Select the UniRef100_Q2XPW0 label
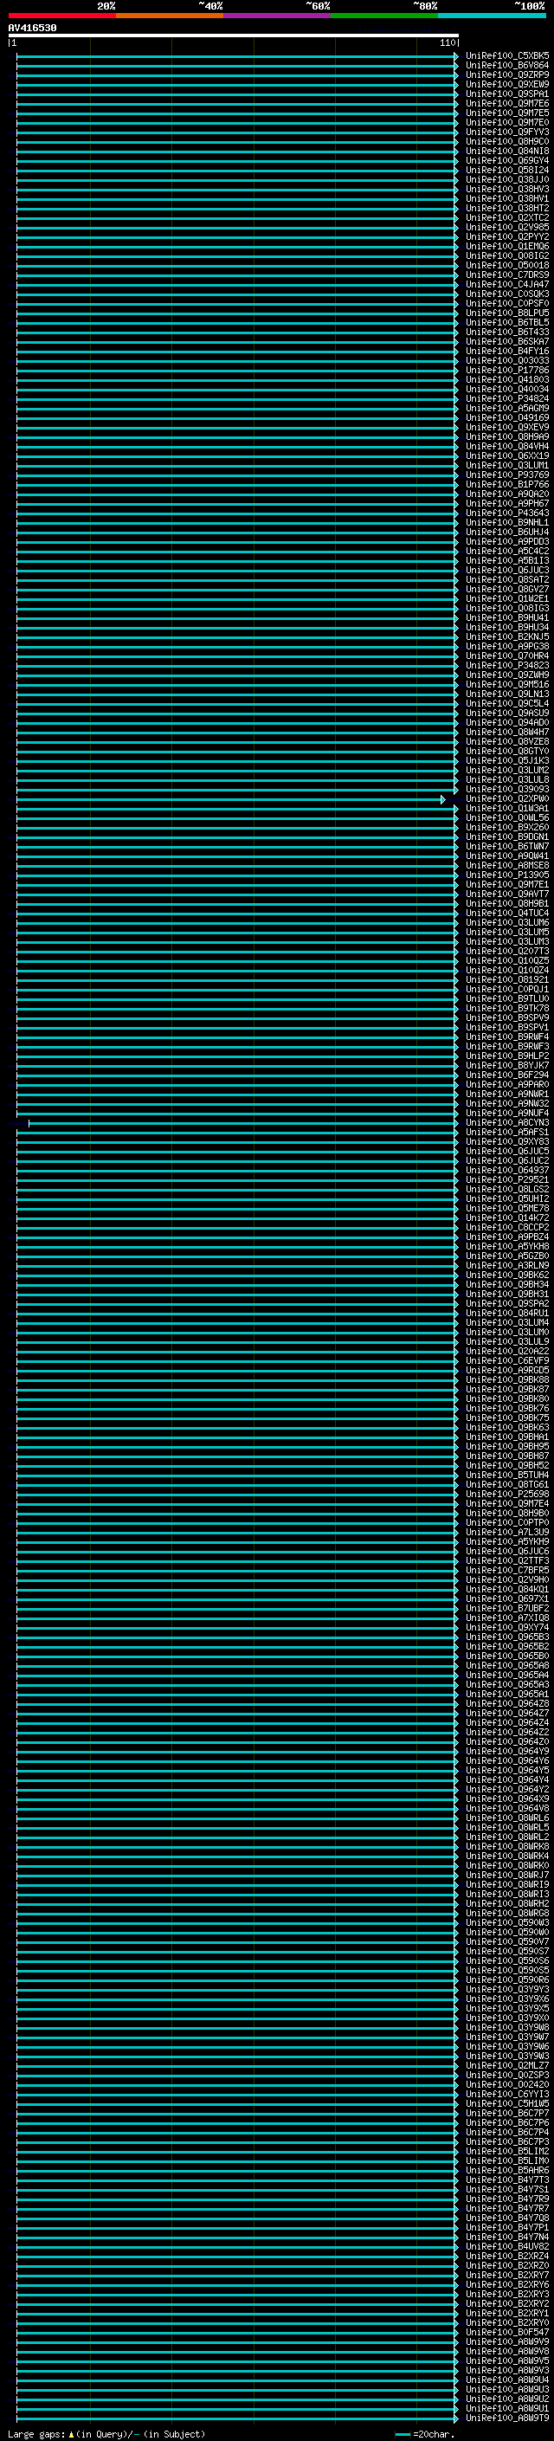This screenshot has width=554, height=2441. coord(507,799)
